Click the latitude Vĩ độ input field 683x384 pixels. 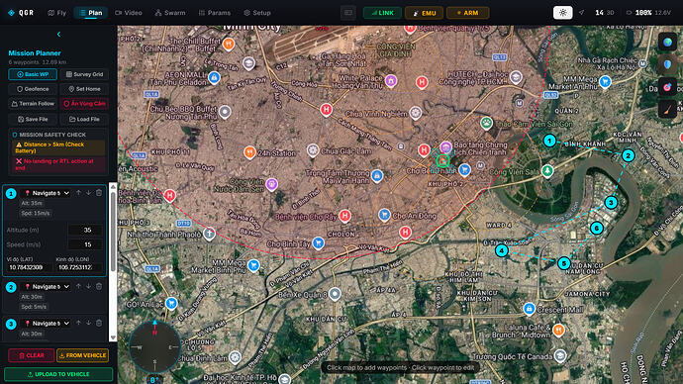point(29,267)
